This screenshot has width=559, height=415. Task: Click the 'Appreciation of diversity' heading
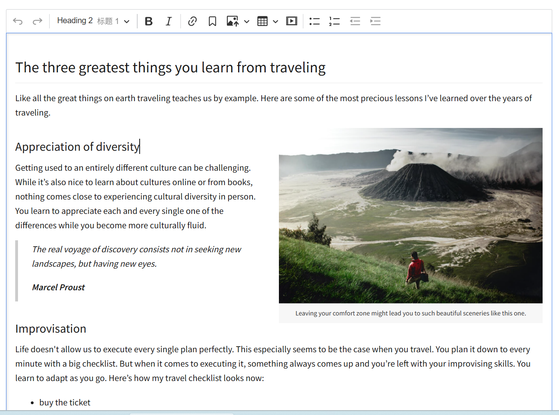[x=78, y=147]
